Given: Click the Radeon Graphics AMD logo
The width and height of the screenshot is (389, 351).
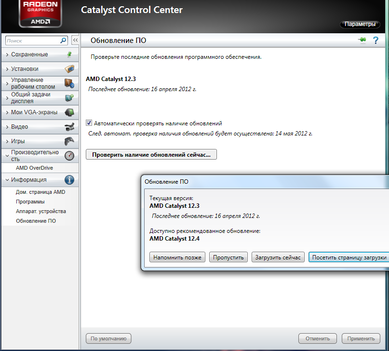Looking at the screenshot, I should click(x=40, y=13).
